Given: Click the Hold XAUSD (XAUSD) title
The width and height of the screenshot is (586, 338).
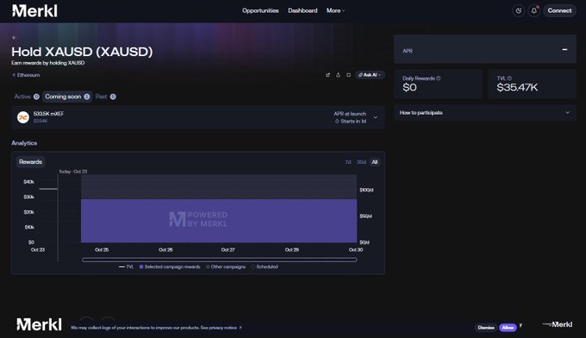Looking at the screenshot, I should tap(82, 52).
